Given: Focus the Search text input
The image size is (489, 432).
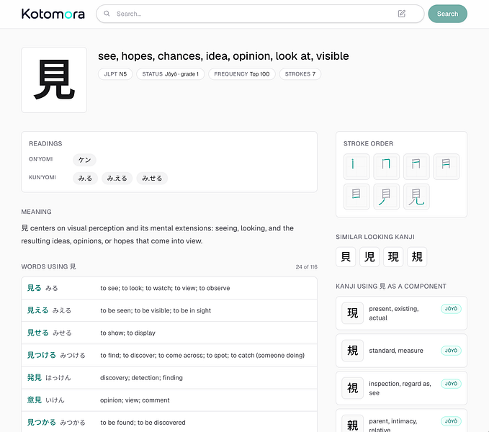Looking at the screenshot, I should tap(253, 14).
